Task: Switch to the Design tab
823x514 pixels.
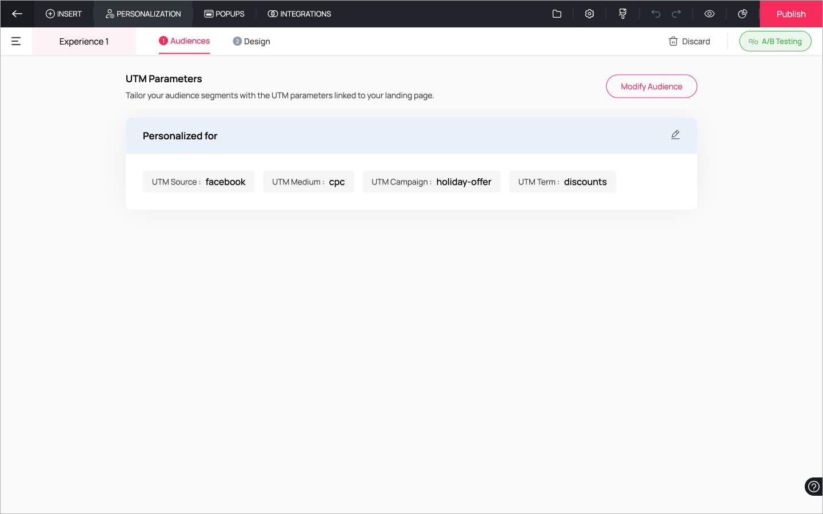Action: [x=251, y=41]
